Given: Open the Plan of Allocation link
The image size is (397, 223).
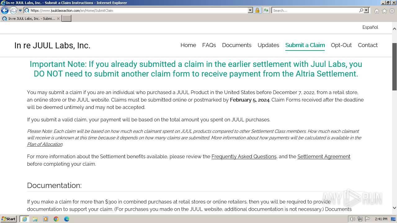Looking at the screenshot, I should pos(45,144).
